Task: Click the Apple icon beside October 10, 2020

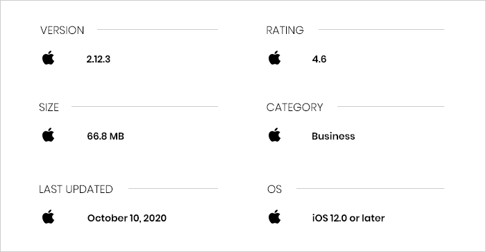Action: [49, 217]
